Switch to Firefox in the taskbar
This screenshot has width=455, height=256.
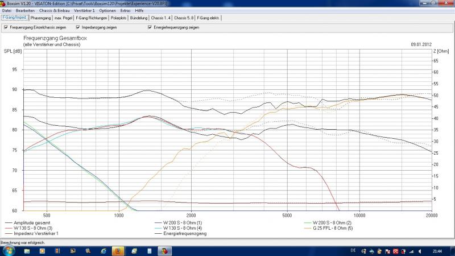tap(118, 251)
